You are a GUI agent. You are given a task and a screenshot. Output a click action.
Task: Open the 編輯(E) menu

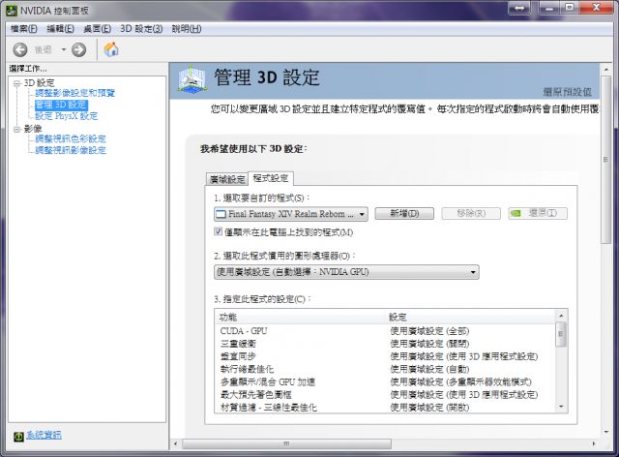pyautogui.click(x=60, y=29)
